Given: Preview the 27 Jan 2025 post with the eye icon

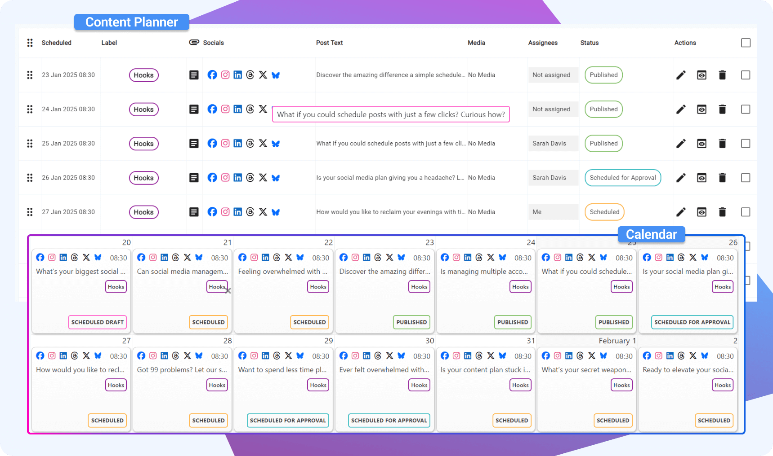Looking at the screenshot, I should [x=702, y=212].
